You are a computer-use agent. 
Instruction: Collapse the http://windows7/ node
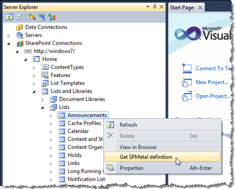click(x=17, y=52)
